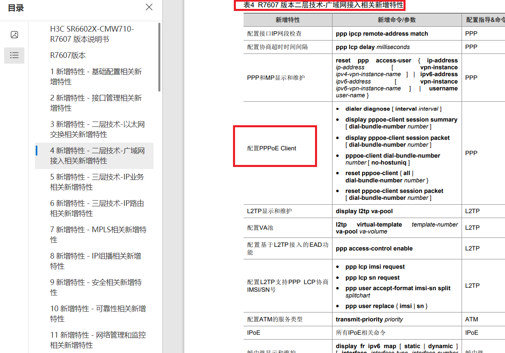Image resolution: width=505 pixels, height=353 pixels.
Task: Click the ATM guide cell
Action: (483, 319)
